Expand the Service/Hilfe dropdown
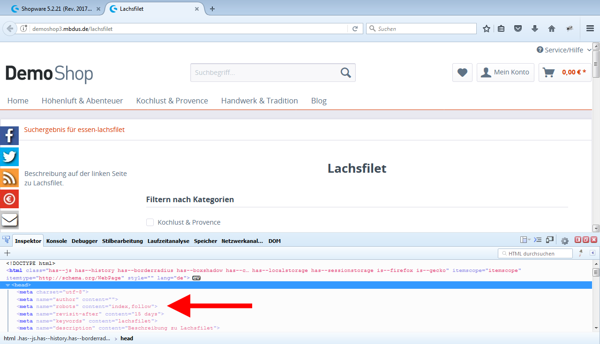 564,50
